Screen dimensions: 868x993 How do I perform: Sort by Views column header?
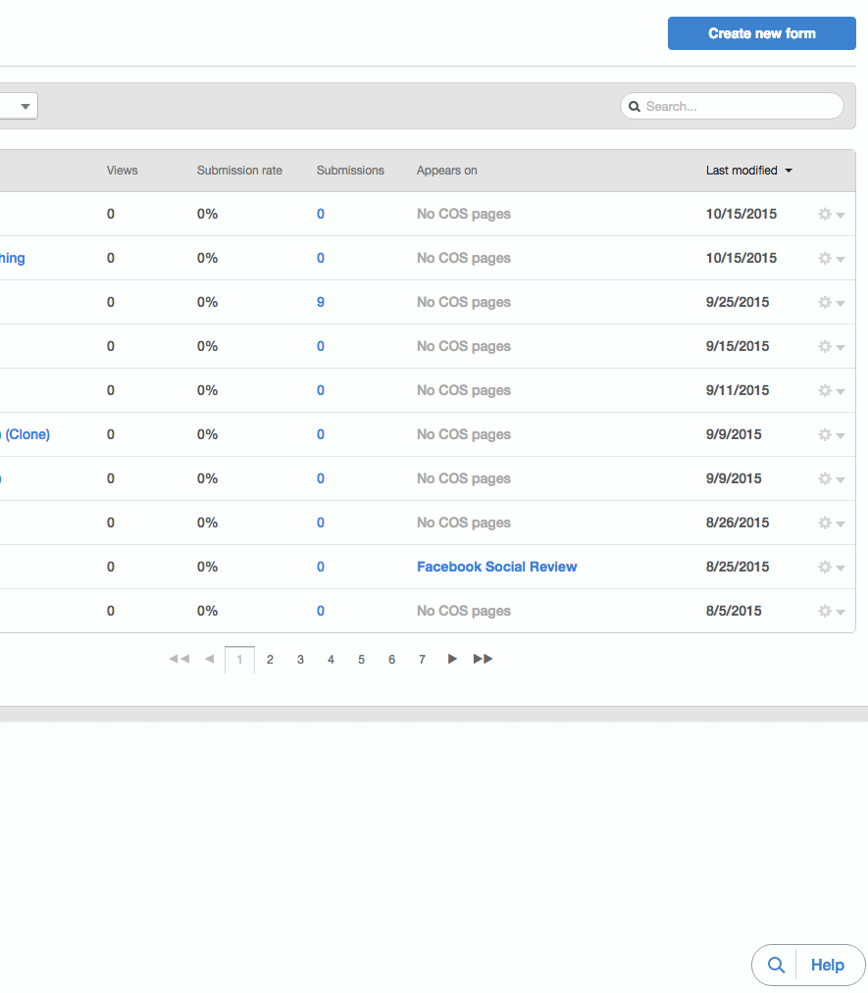(x=123, y=171)
